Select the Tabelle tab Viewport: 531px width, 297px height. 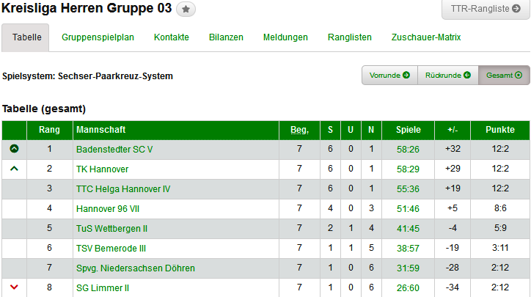point(26,37)
